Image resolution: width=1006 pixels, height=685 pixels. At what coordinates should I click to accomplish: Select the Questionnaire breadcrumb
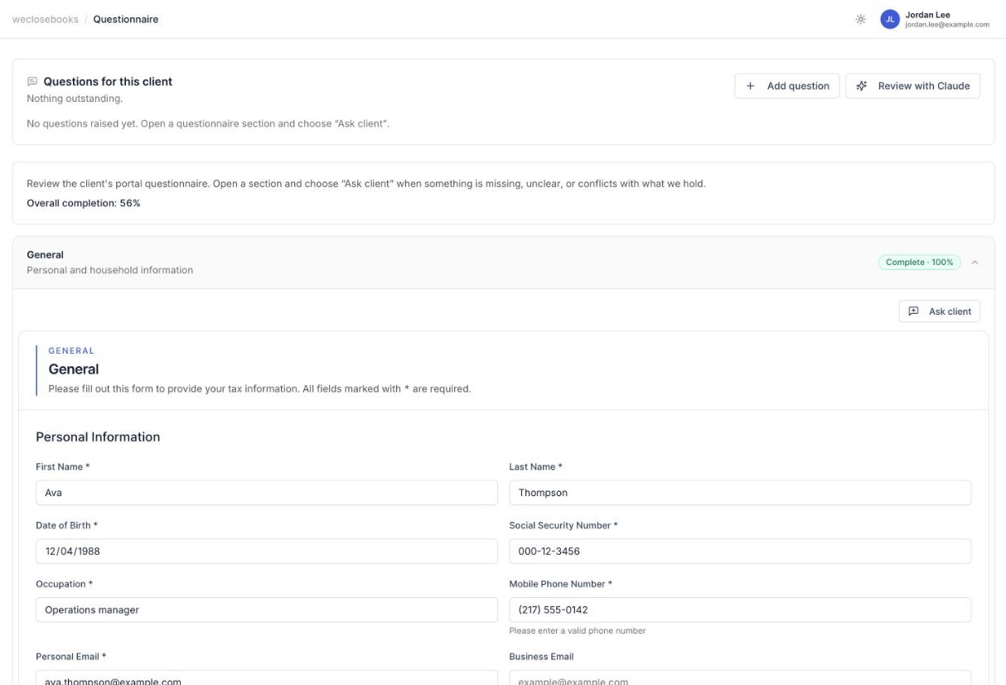pyautogui.click(x=126, y=19)
